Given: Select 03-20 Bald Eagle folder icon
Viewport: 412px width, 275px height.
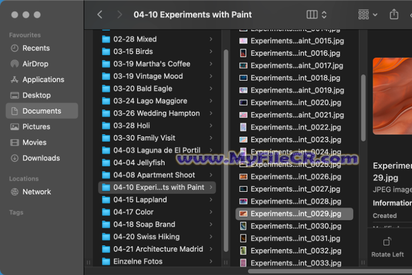Looking at the screenshot, I should click(106, 89).
